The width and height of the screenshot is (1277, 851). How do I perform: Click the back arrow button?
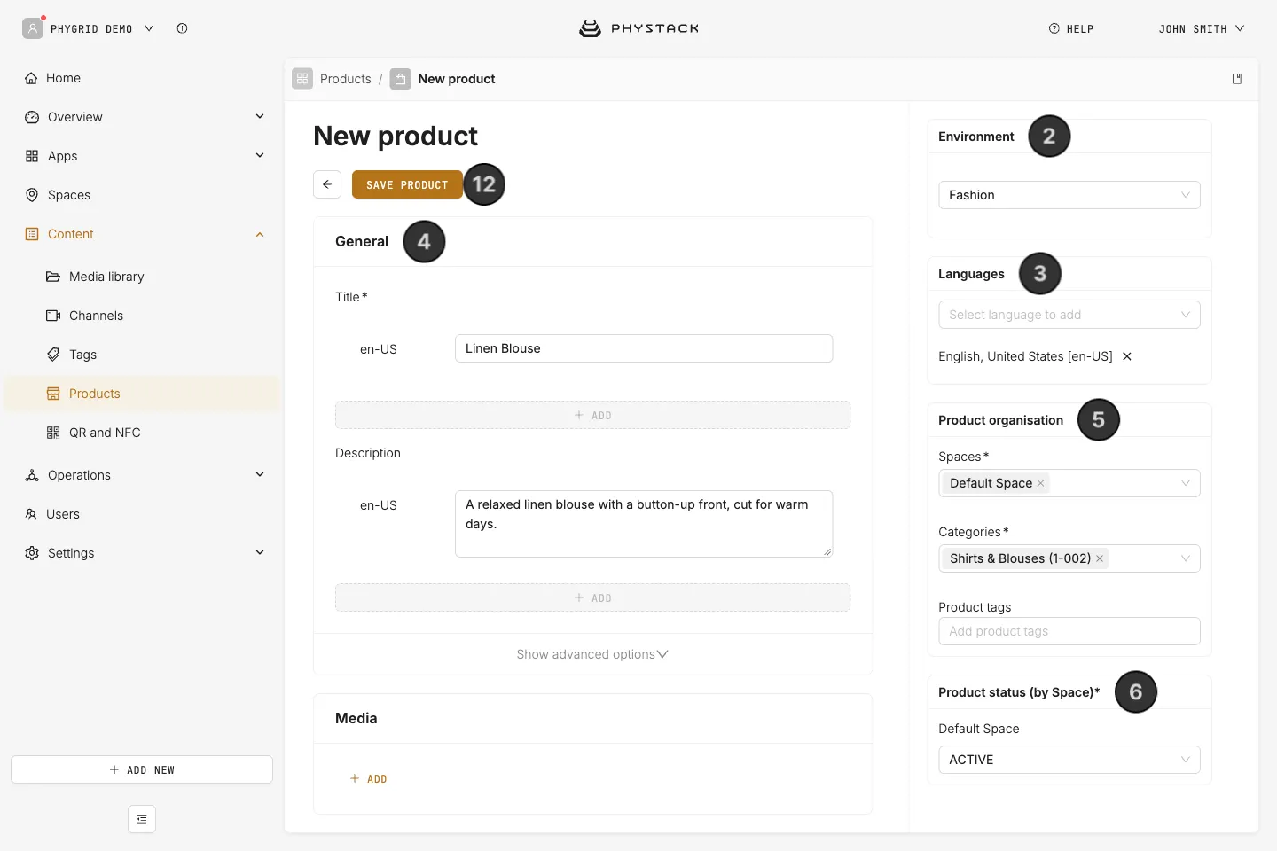pyautogui.click(x=327, y=184)
